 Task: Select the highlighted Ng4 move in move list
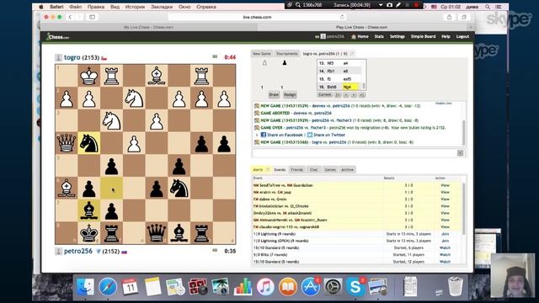coord(350,87)
